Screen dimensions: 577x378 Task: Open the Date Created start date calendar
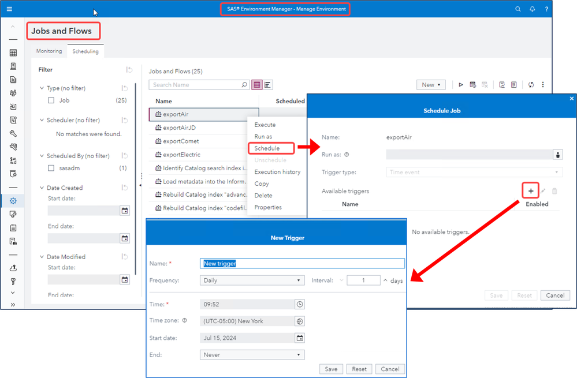(x=125, y=211)
